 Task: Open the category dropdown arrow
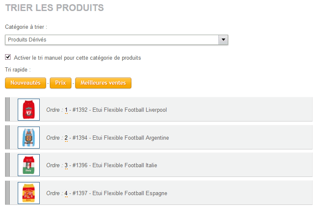click(223, 40)
